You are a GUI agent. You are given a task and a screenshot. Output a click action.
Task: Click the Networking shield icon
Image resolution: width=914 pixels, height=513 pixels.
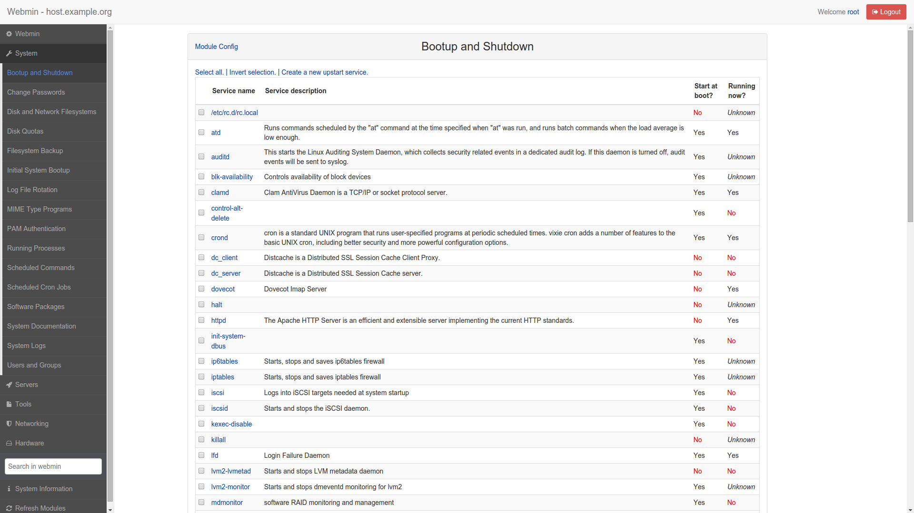9,424
